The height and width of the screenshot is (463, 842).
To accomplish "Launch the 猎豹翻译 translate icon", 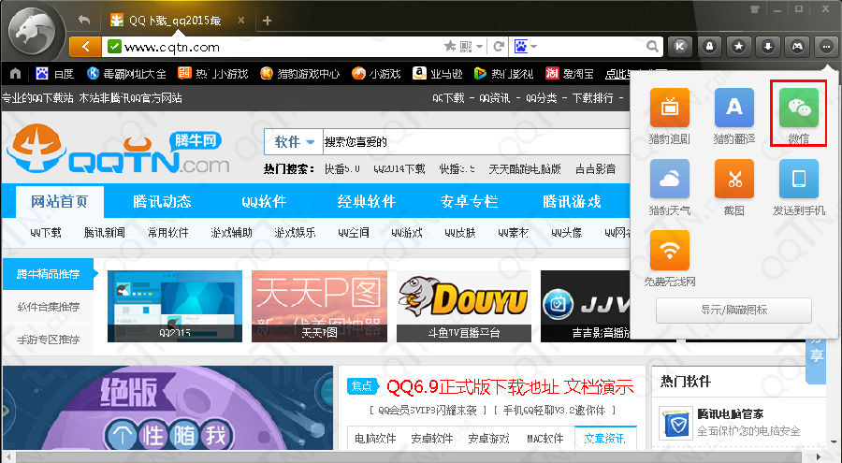I will point(734,108).
